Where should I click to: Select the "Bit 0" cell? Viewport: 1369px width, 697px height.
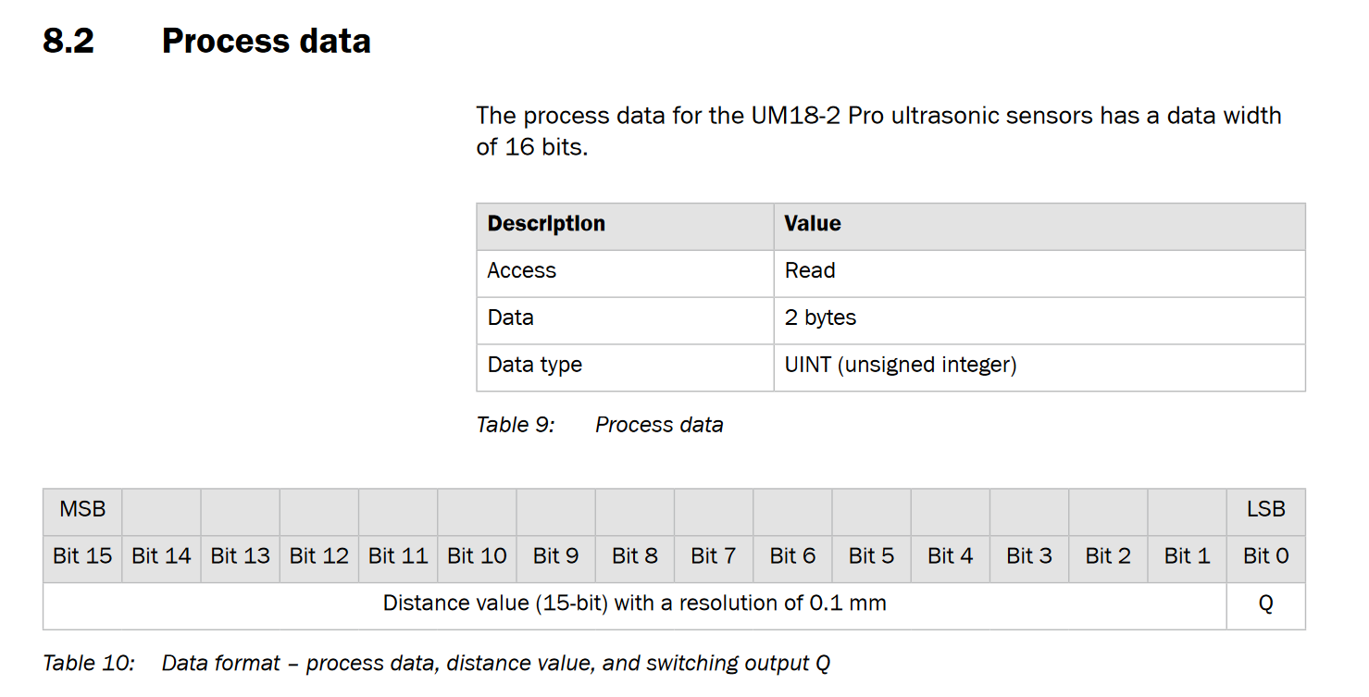coord(1265,556)
